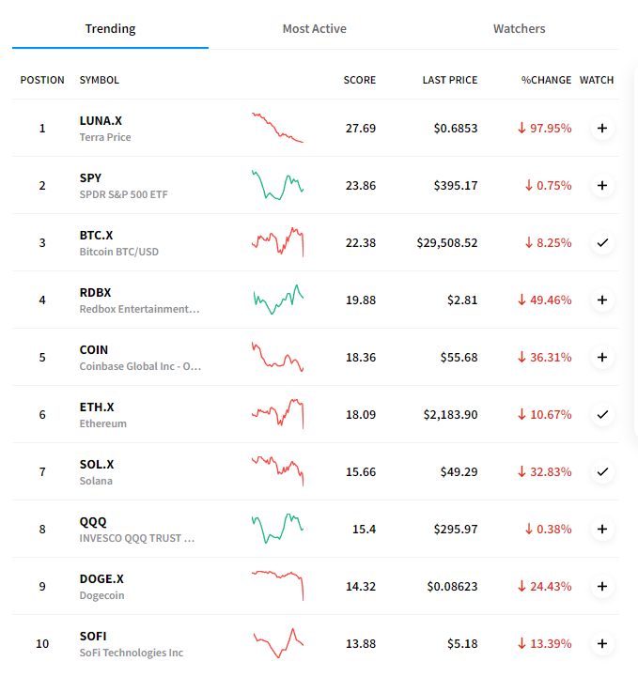Viewport: 638px width, 692px height.
Task: Click the Ethereum name text
Action: click(x=102, y=423)
